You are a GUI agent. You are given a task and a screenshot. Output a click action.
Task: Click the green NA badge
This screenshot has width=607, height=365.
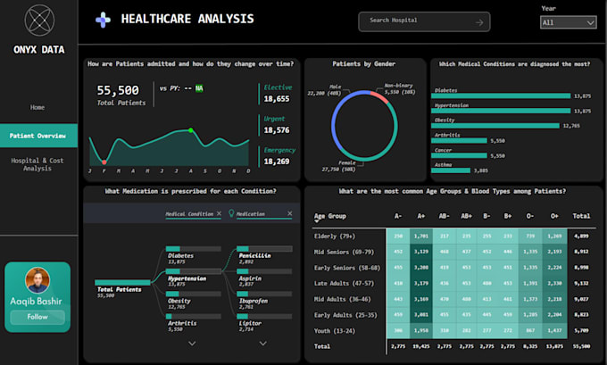(x=199, y=88)
